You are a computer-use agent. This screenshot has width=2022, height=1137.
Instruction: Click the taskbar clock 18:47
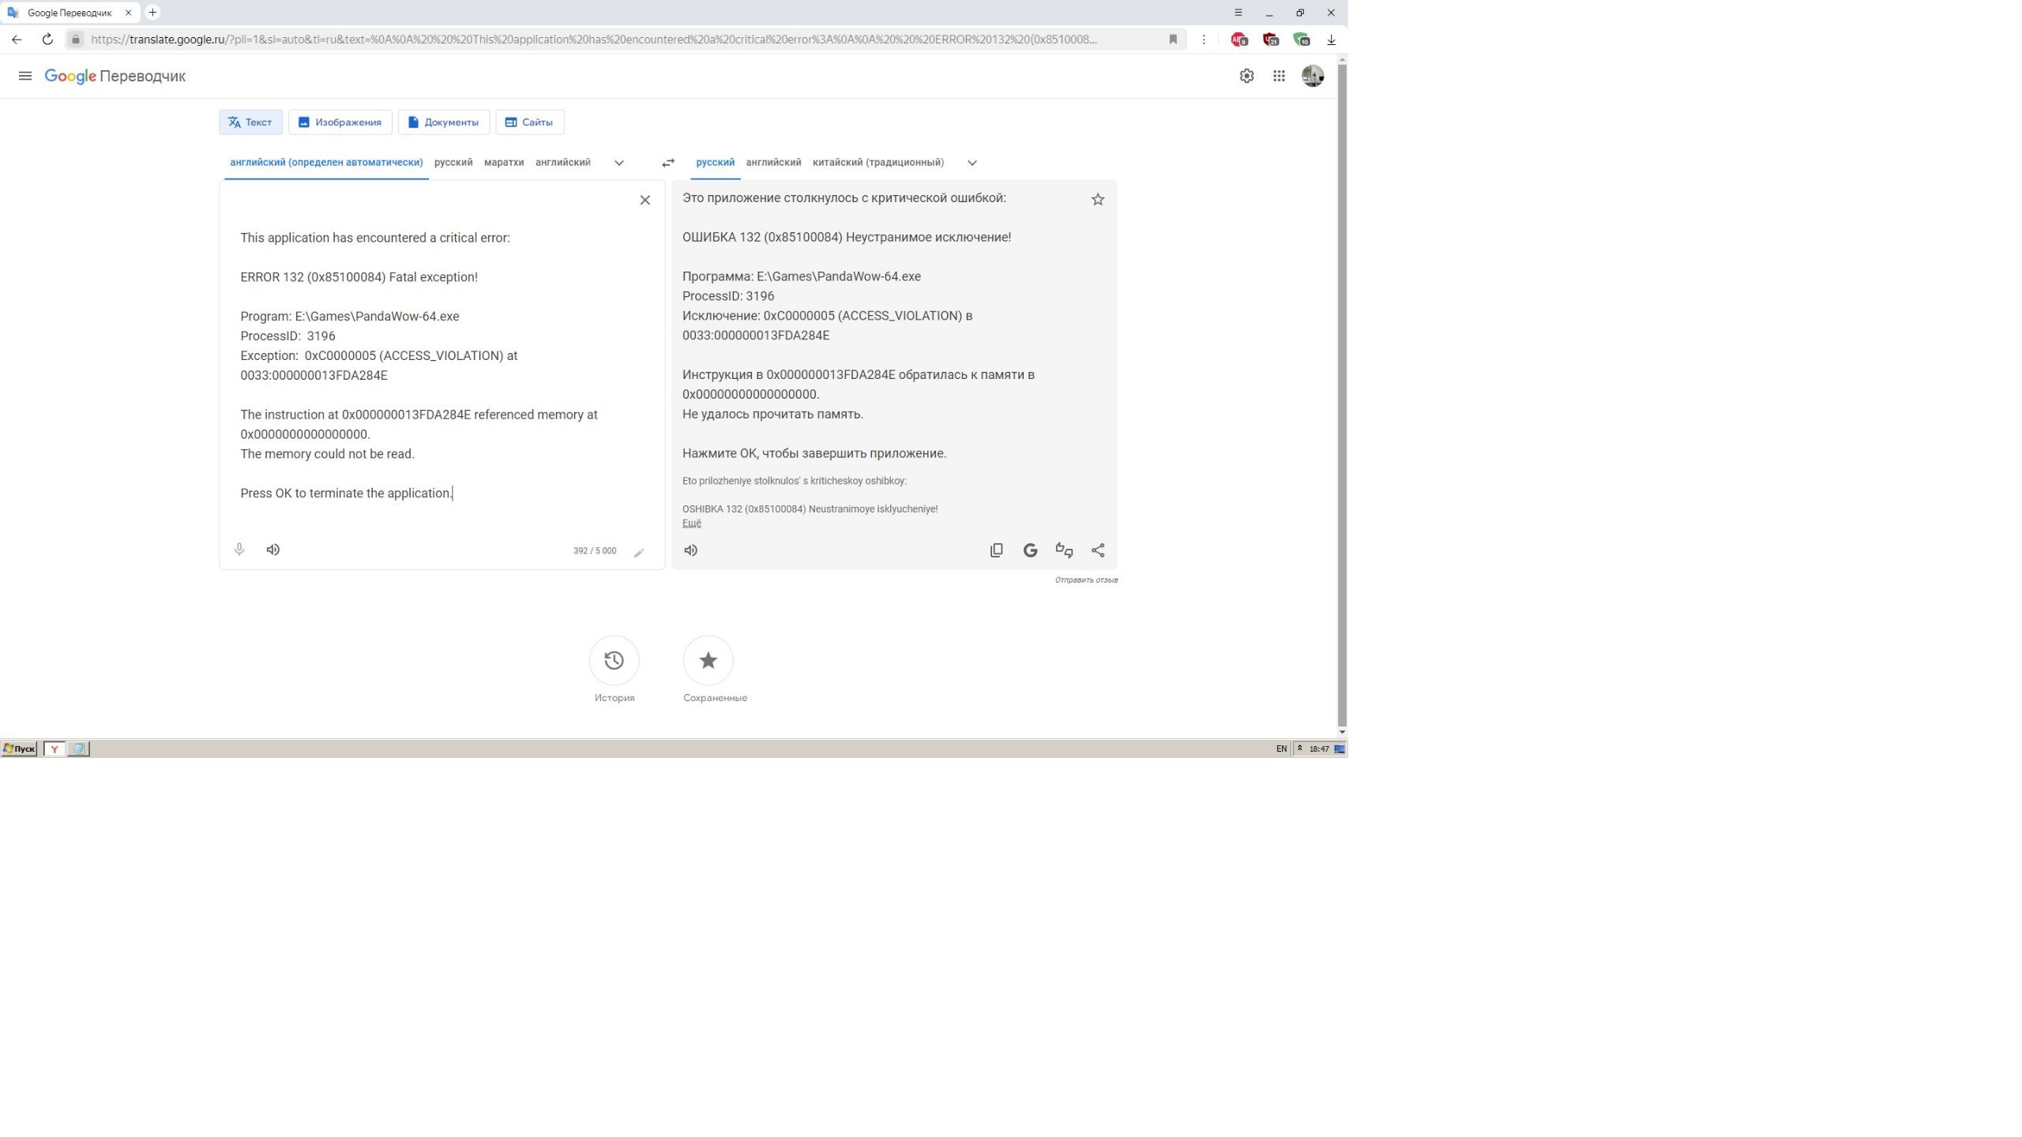point(1319,749)
